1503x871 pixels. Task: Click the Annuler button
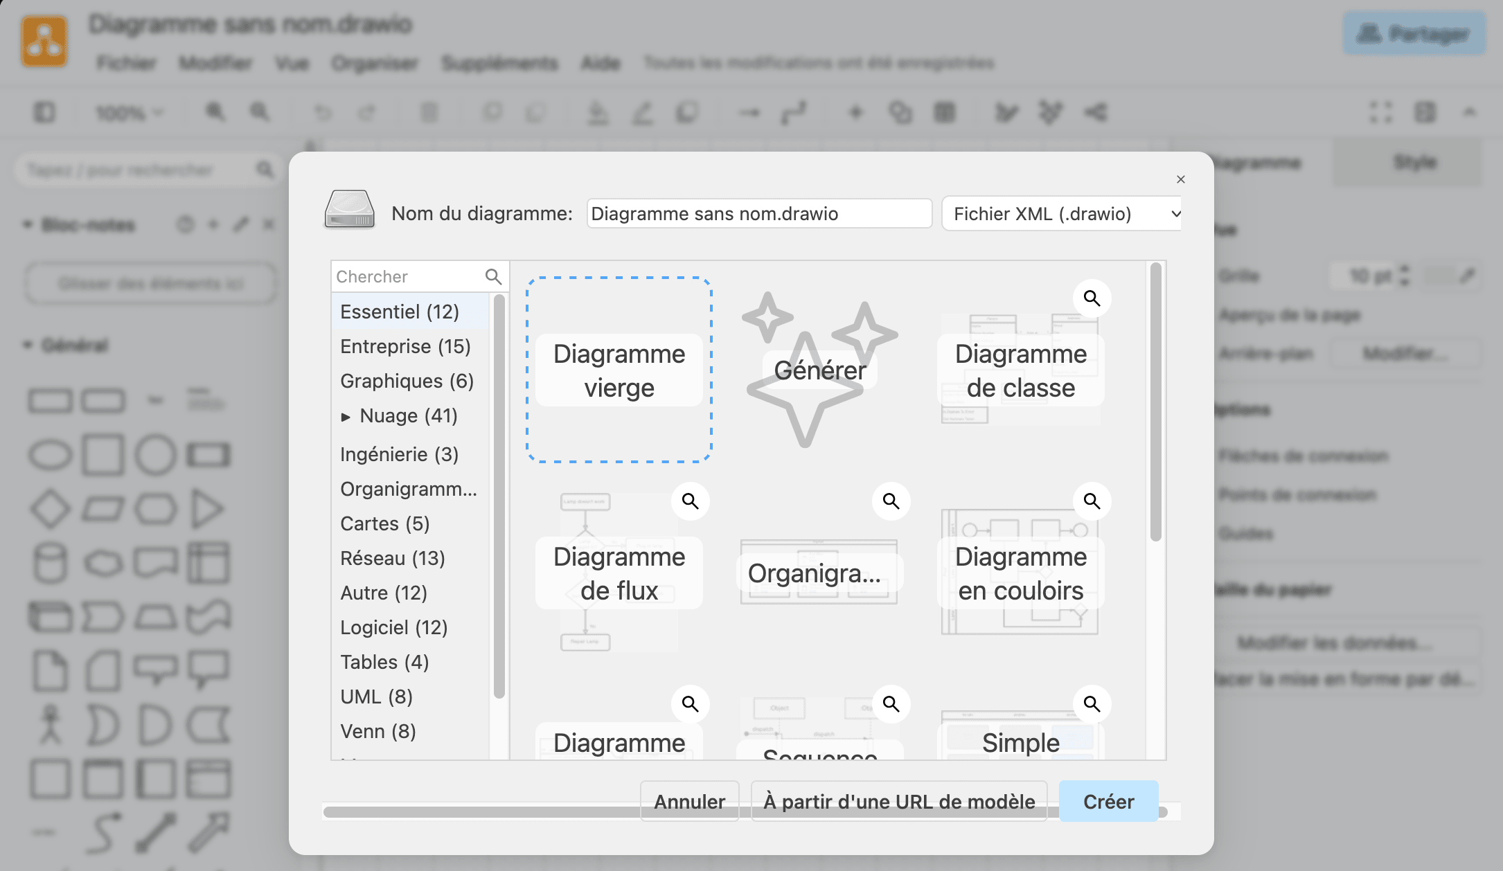pos(689,802)
